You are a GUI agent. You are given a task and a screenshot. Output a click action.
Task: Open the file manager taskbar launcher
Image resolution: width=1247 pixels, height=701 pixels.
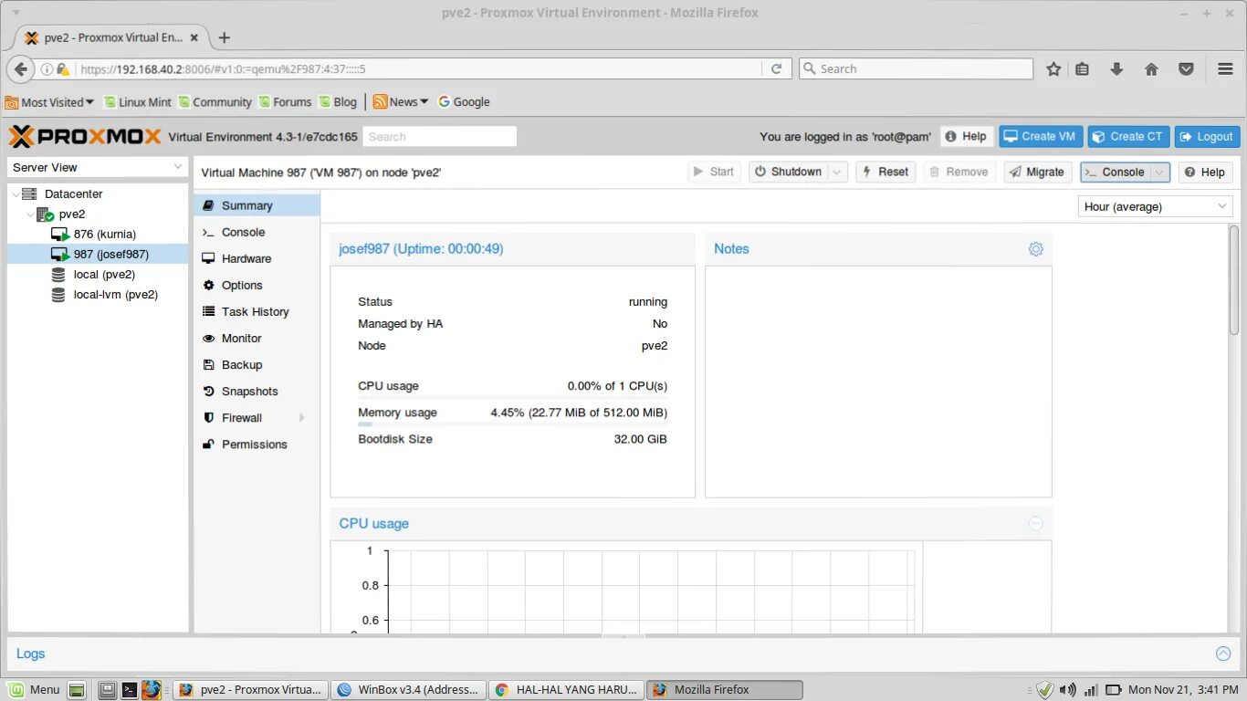coord(108,689)
